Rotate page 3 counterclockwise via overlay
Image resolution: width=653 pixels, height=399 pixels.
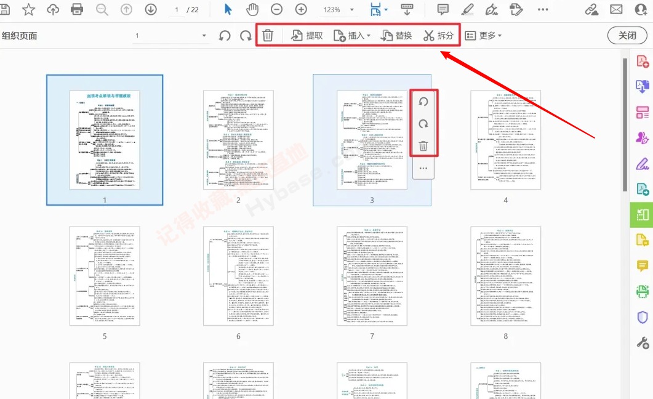[x=423, y=102]
